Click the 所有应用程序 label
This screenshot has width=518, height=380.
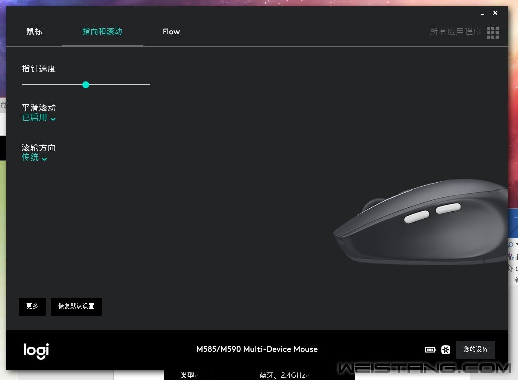[x=455, y=32]
